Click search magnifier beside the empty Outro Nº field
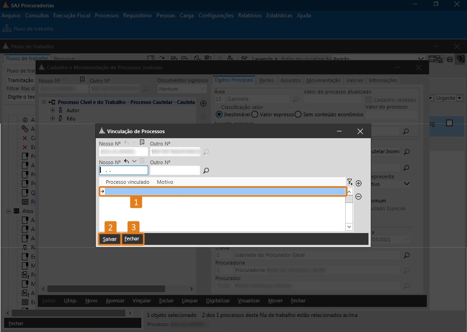 206,171
